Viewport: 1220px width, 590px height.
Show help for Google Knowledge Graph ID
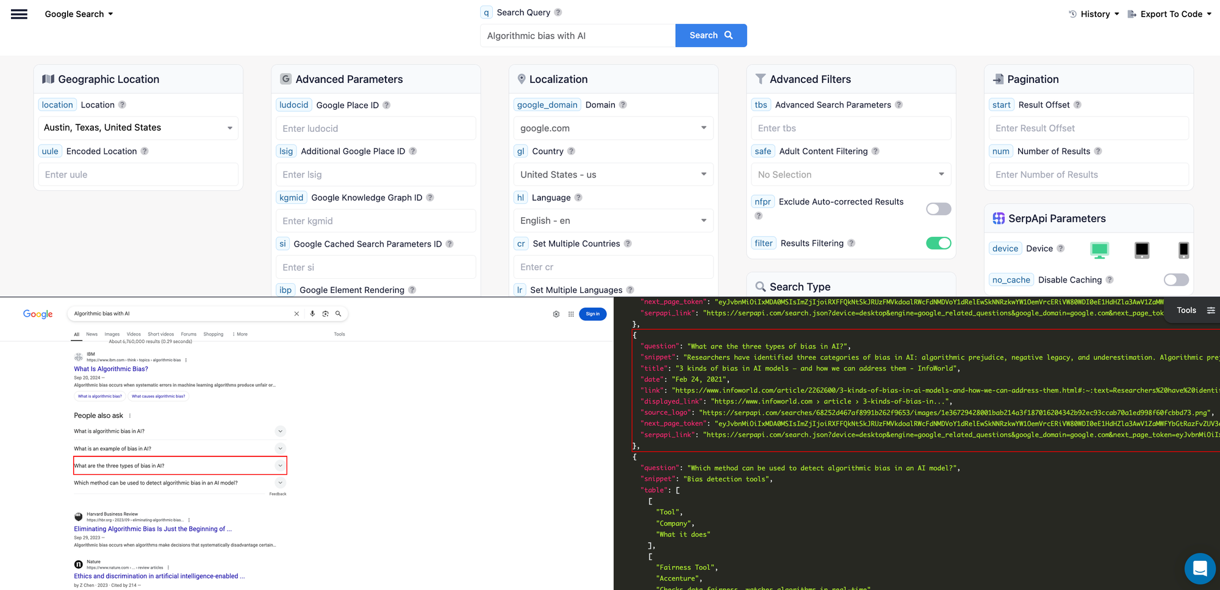point(430,198)
